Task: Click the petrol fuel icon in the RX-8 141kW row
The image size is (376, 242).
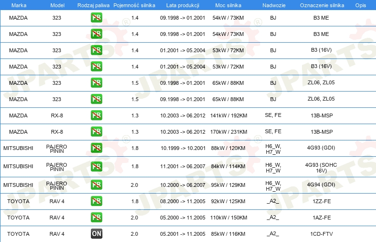Action: (x=96, y=115)
